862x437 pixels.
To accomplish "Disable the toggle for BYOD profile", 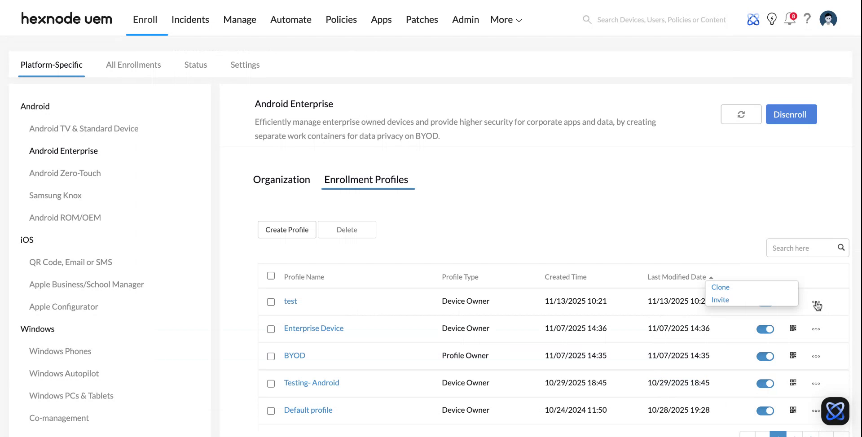I will pos(765,356).
